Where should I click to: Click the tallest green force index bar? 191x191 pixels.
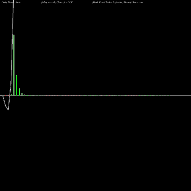click(14, 65)
